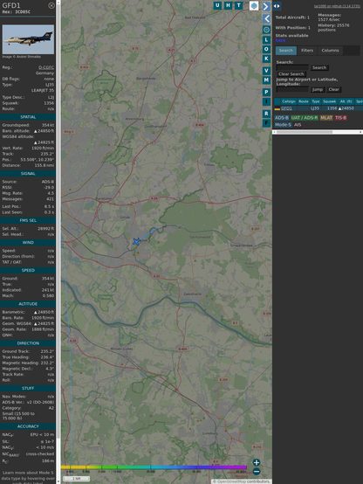Image resolution: width=363 pixels, height=484 pixels.
Task: Close the GFD1 aircraft info panel
Action: click(51, 5)
